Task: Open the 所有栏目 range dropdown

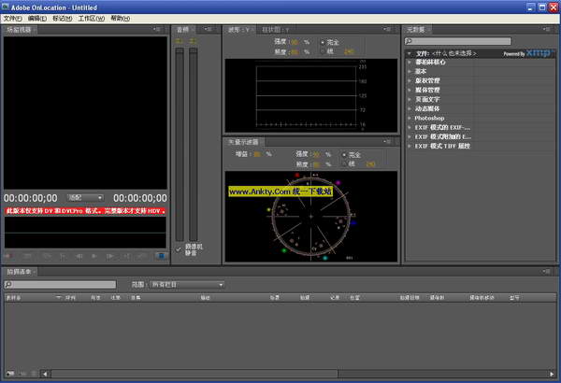Action: pos(188,284)
